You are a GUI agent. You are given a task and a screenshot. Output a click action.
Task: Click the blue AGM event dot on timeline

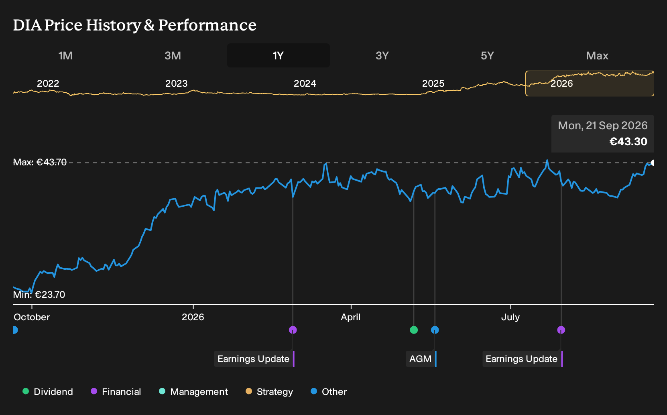coord(435,330)
